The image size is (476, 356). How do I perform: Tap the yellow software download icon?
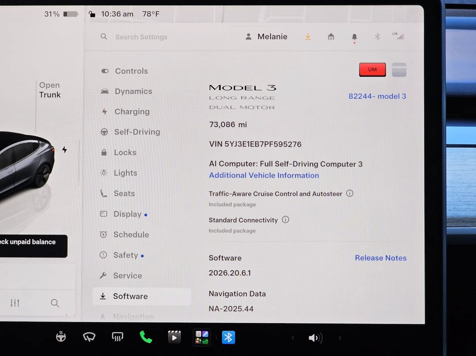pos(308,36)
